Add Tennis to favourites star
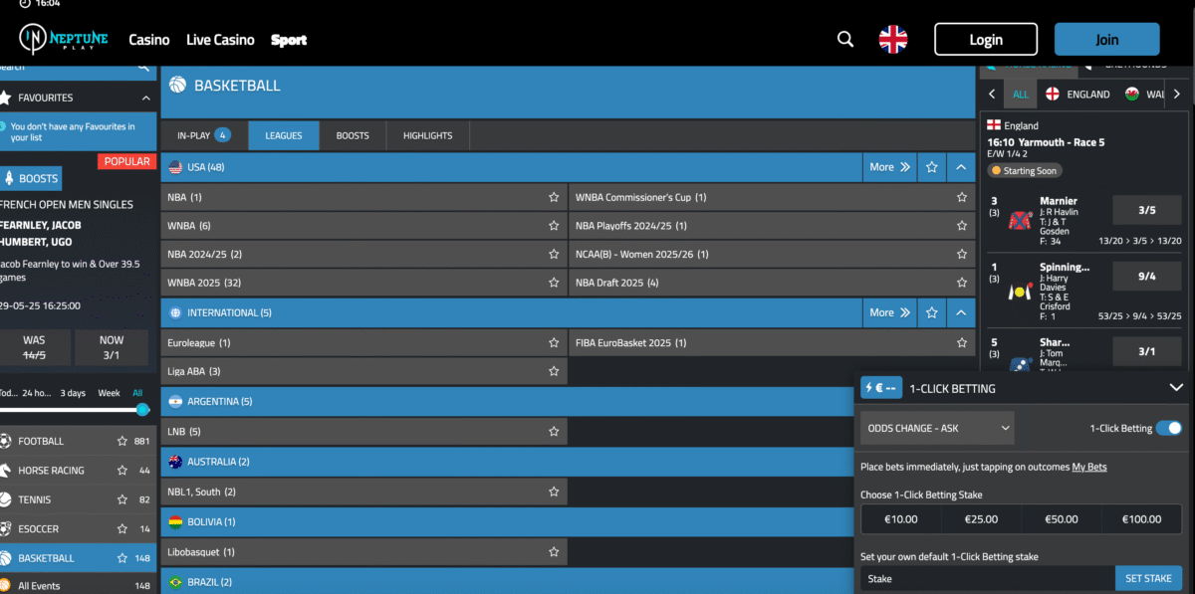This screenshot has height=594, width=1195. point(122,499)
